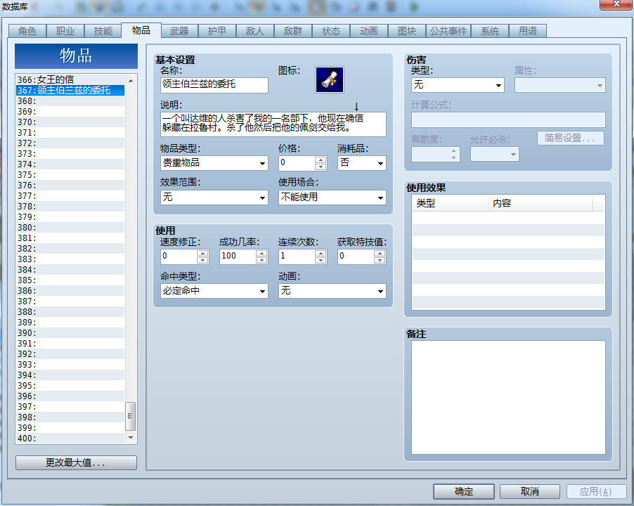Switch to the 状态 tab
This screenshot has height=506, width=634.
pos(331,31)
